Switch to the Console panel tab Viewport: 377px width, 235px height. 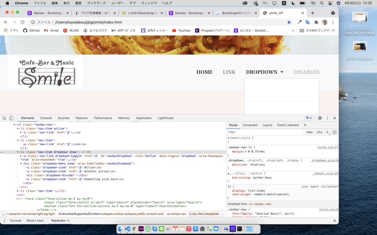click(x=46, y=118)
